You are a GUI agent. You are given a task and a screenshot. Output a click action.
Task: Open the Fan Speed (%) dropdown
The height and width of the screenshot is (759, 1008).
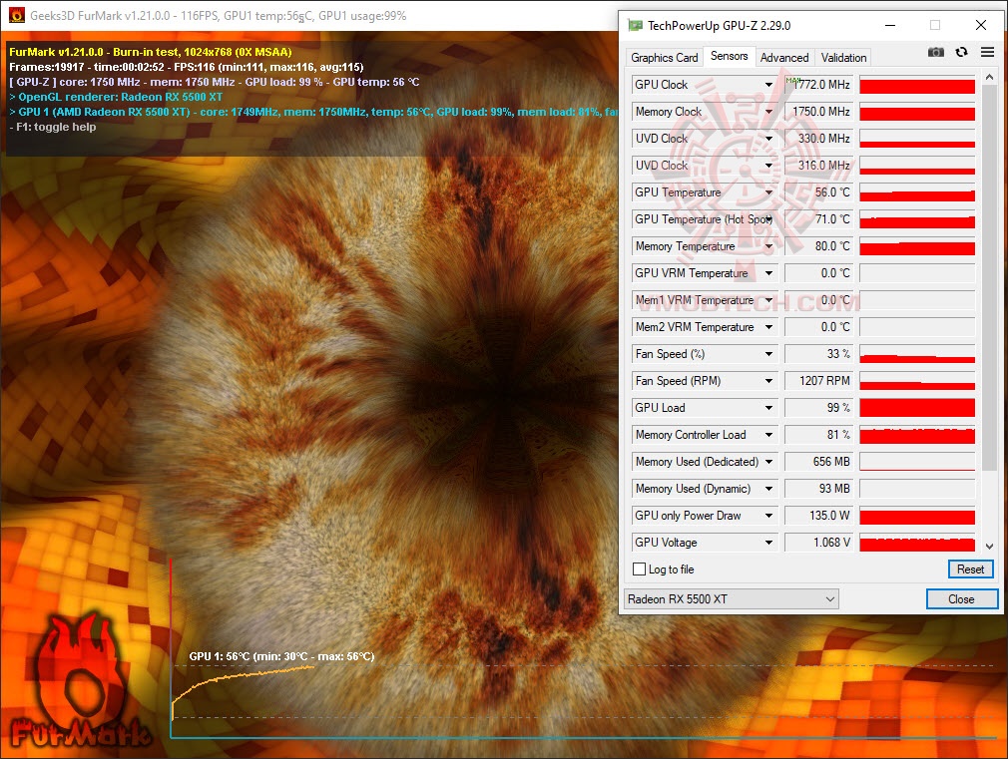point(768,354)
